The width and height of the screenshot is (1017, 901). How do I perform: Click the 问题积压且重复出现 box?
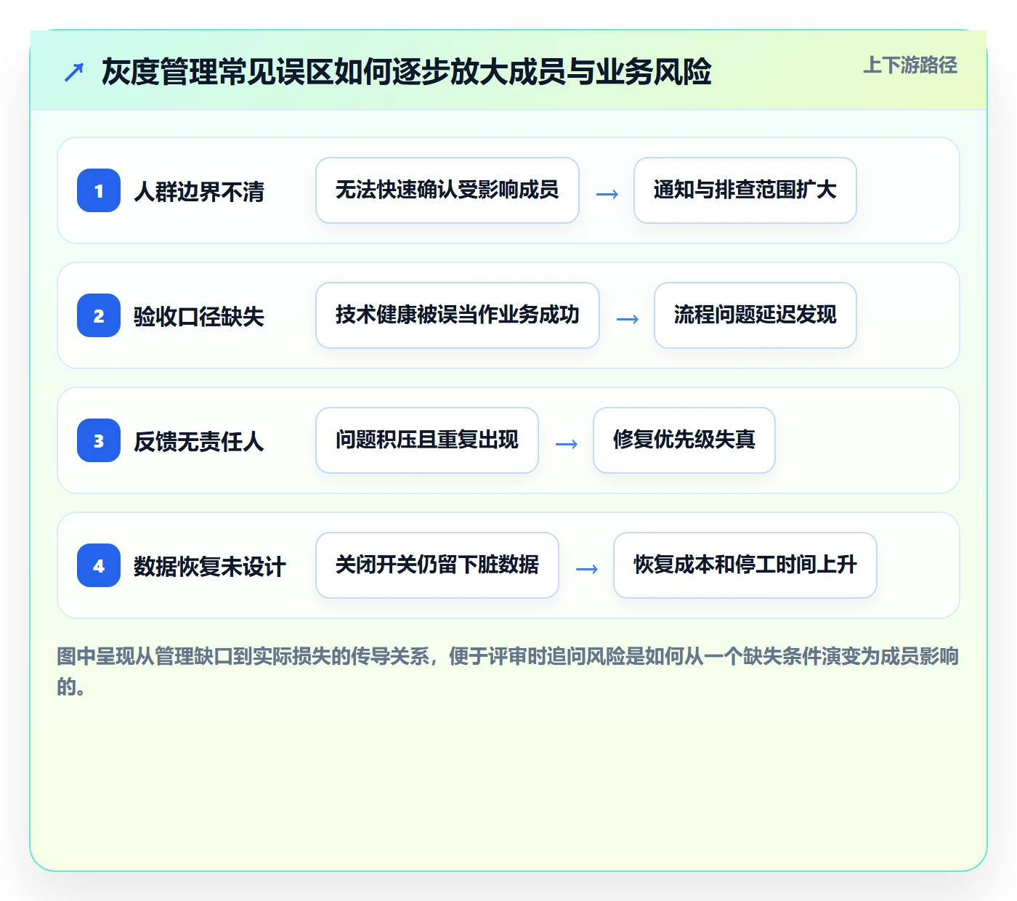pos(427,440)
